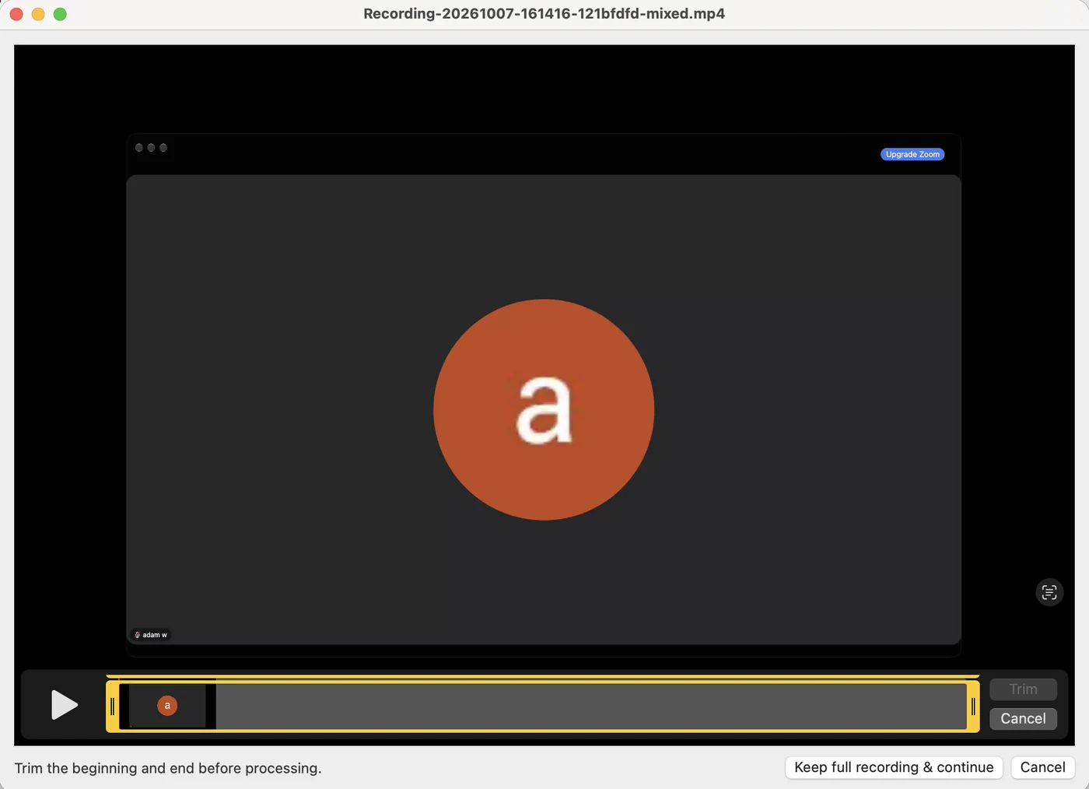This screenshot has height=789, width=1089.
Task: Click the window title filename text
Action: 544,14
